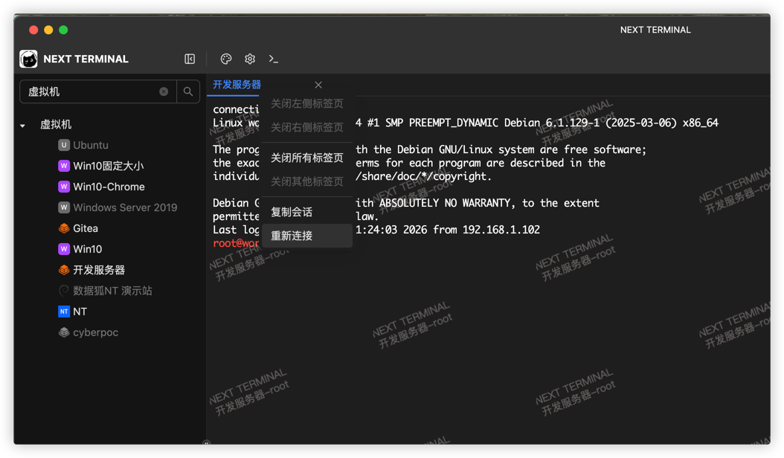The image size is (784, 458).
Task: Open the Ubuntu asset
Action: (91, 145)
